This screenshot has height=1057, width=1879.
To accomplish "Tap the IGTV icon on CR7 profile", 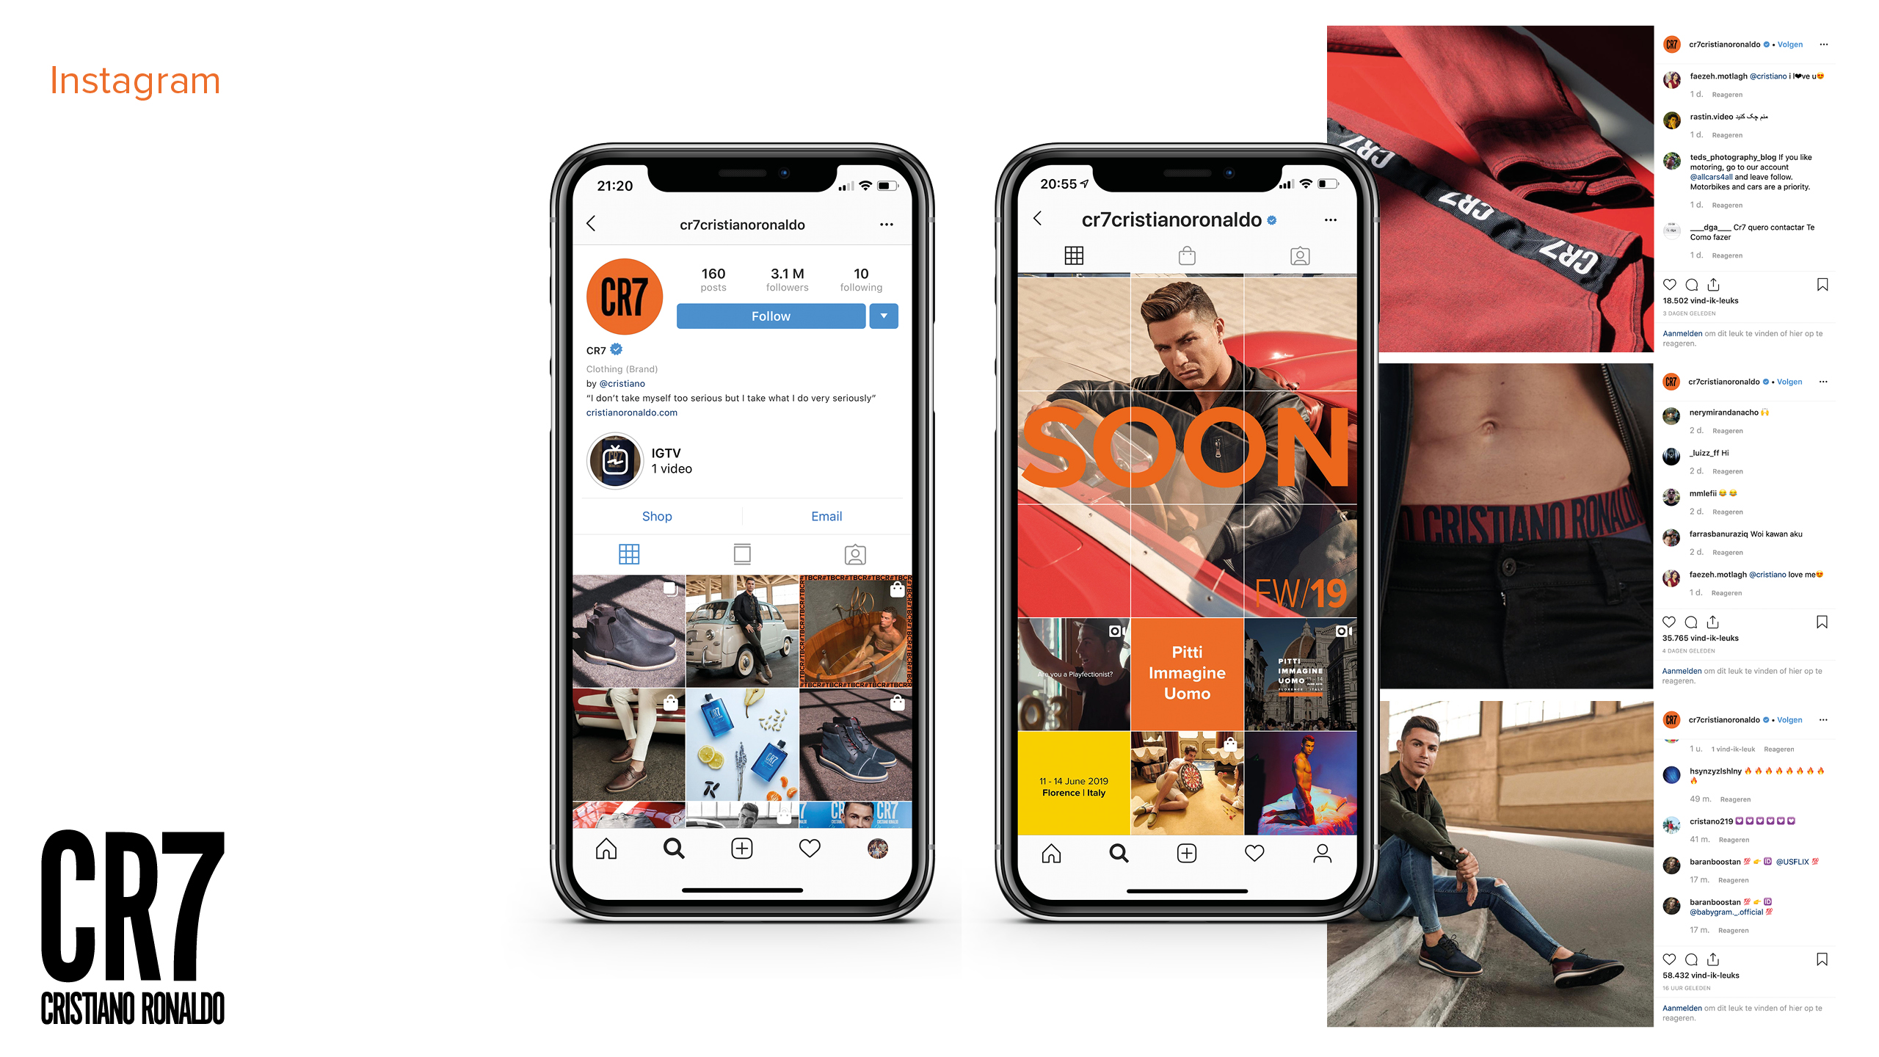I will tap(616, 460).
